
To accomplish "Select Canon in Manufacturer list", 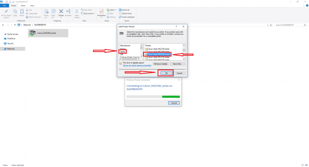I will pos(123,52).
